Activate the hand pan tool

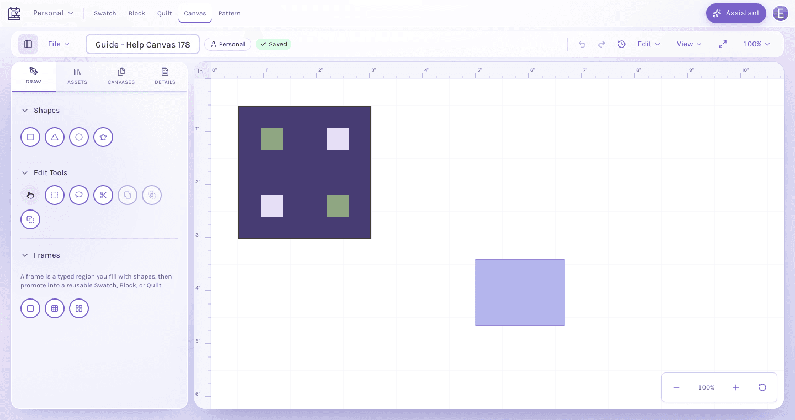click(30, 195)
